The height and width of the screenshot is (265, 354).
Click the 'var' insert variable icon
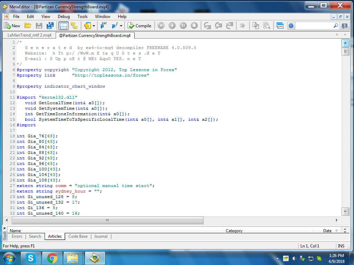click(104, 25)
